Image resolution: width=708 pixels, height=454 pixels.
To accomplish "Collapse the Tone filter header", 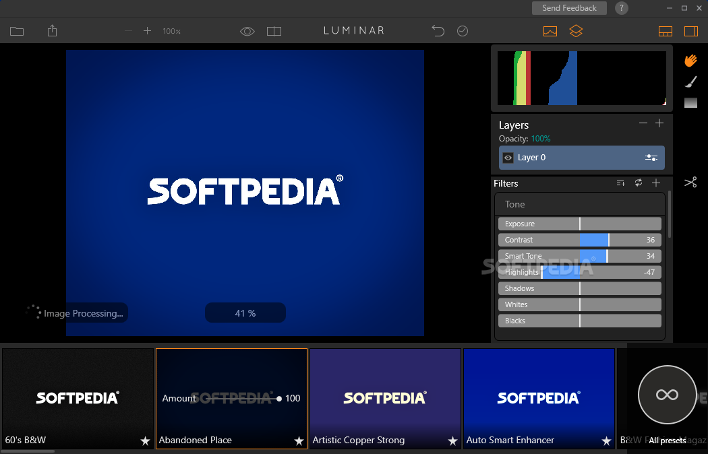I will 580,204.
